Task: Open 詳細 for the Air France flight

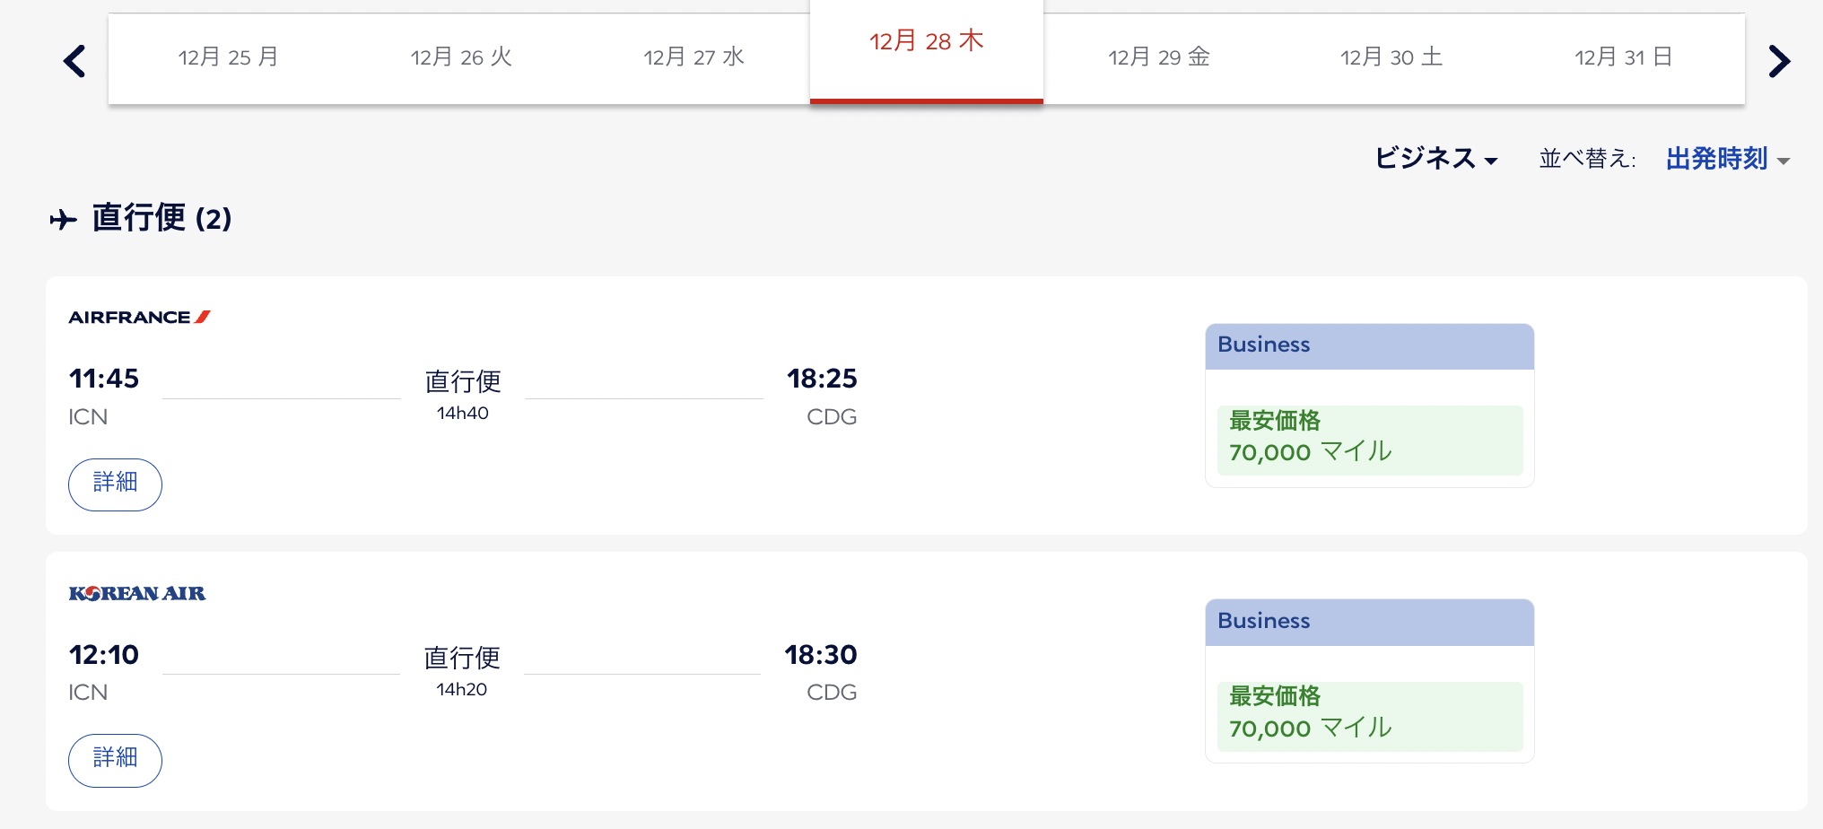Action: point(115,484)
